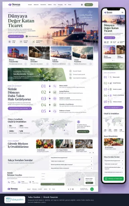Click the Ofis location icon in contact section
The image size is (129, 206).
[30, 182]
